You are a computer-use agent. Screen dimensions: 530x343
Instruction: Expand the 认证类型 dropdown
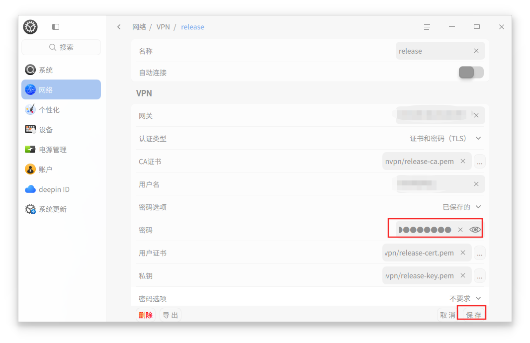pos(478,138)
